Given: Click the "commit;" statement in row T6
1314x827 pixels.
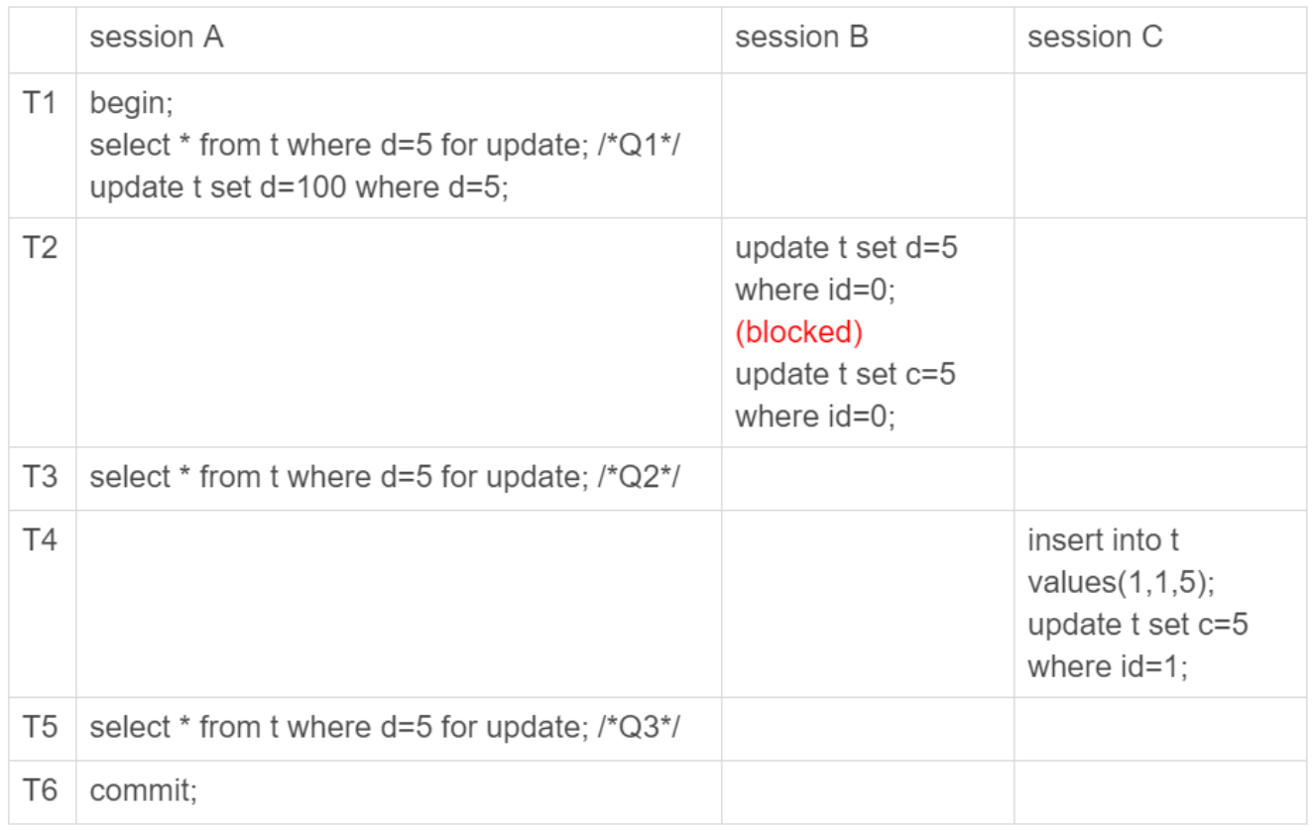Looking at the screenshot, I should [144, 790].
